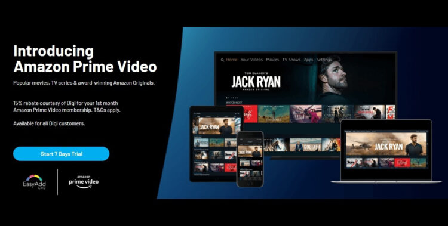Image resolution: width=448 pixels, height=226 pixels.
Task: Open Settings in the TV navigation bar
Action: tap(324, 60)
